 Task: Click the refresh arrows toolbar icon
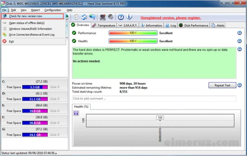coord(84,17)
